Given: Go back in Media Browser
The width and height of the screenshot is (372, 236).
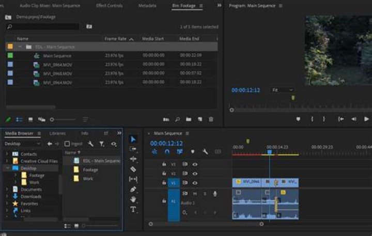Looking at the screenshot, I should (x=50, y=144).
